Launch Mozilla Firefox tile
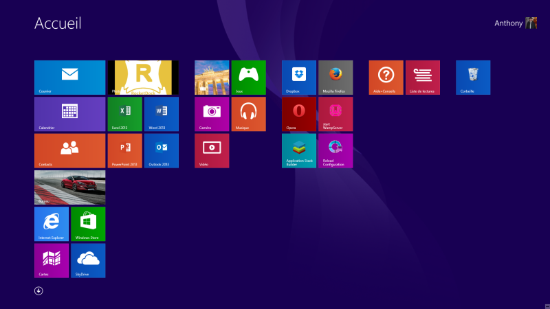 (335, 78)
